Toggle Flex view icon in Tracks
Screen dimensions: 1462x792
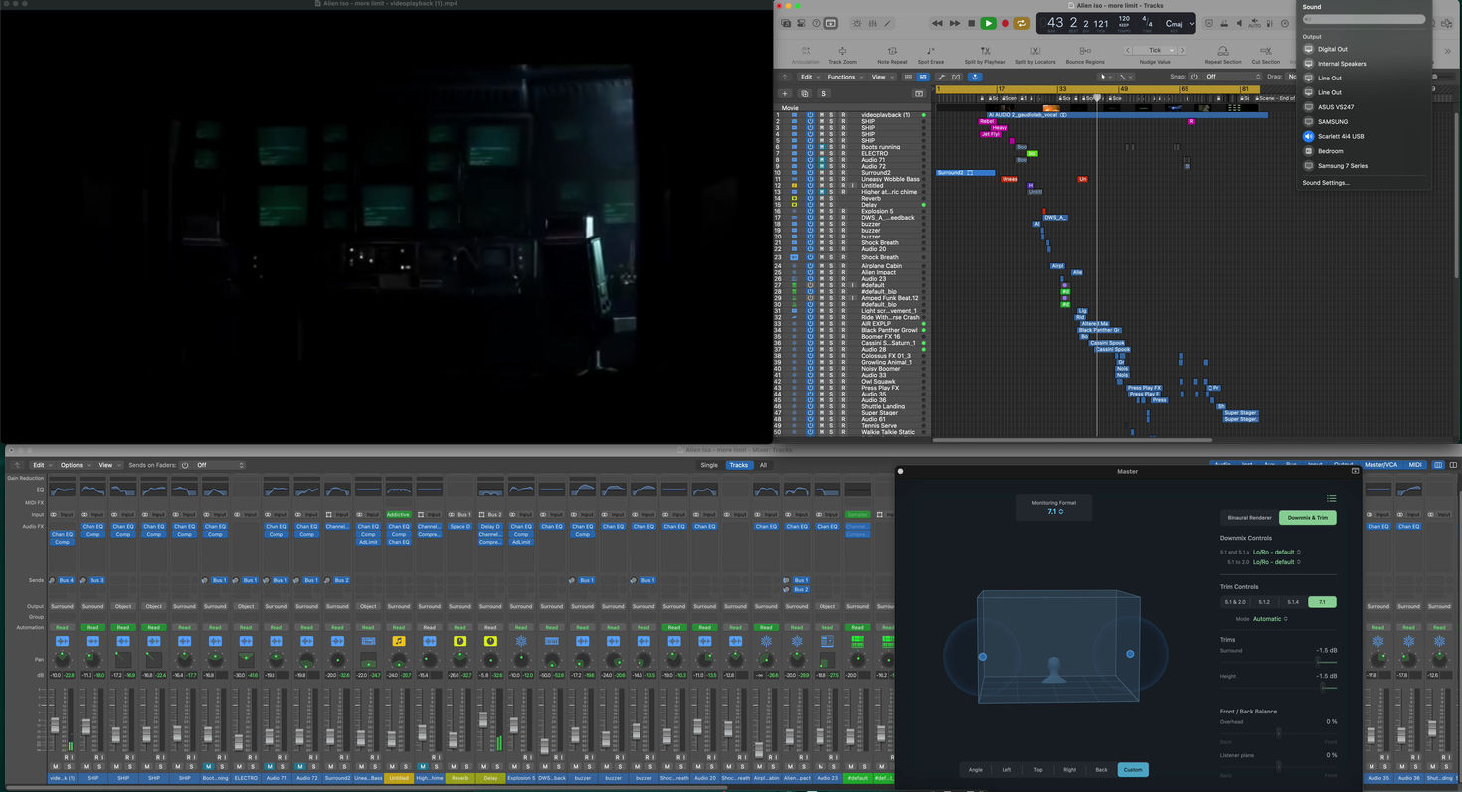click(x=956, y=77)
